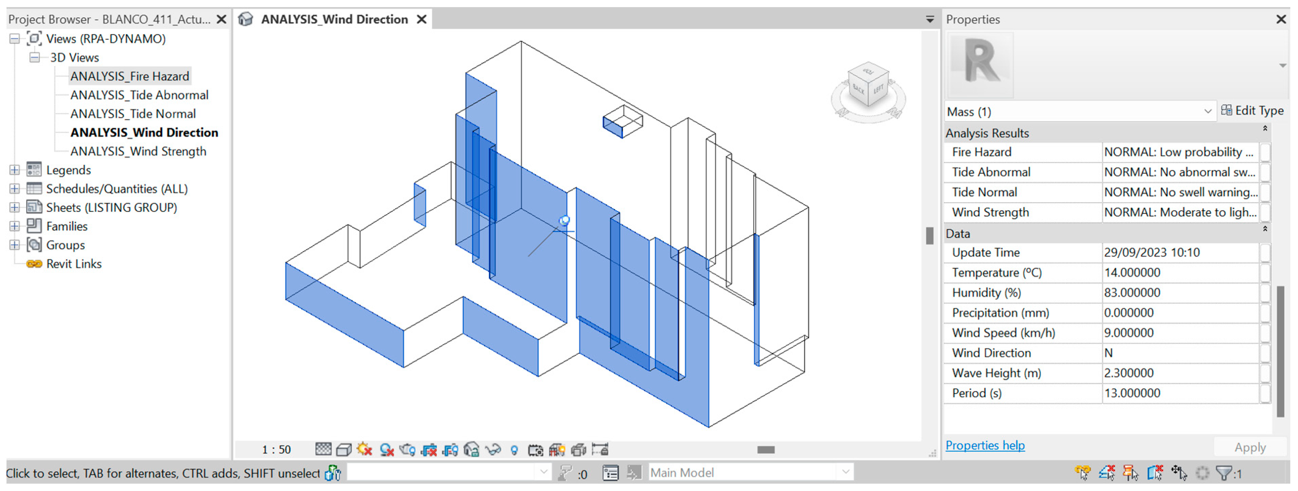Viewport: 1298px width, 491px height.
Task: Toggle Sun Path off icon
Action: (364, 449)
